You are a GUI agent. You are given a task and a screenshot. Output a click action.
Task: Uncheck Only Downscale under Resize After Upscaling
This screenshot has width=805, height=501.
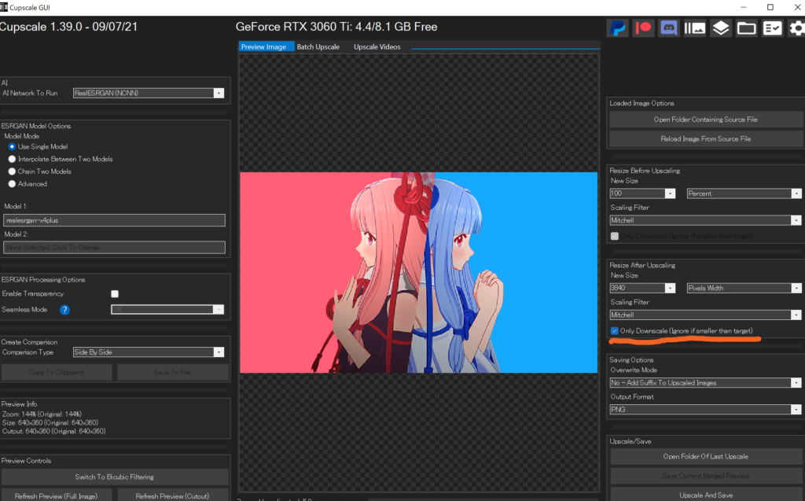(x=615, y=331)
